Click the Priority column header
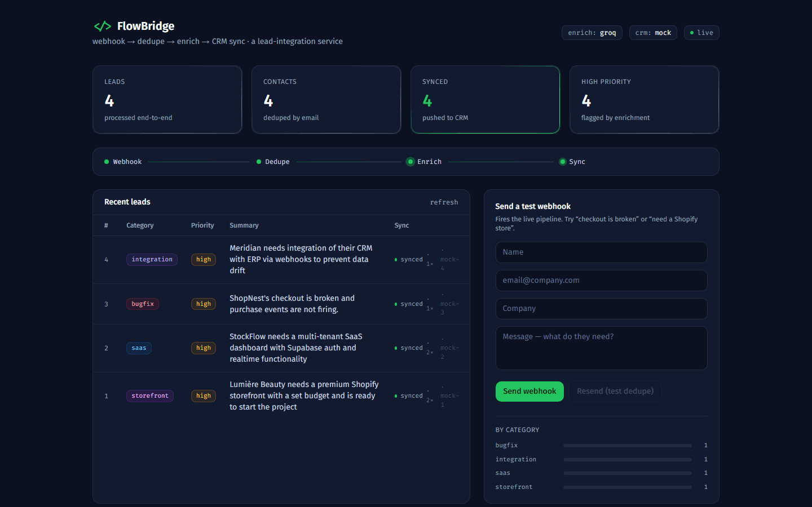This screenshot has height=507, width=812. 202,225
